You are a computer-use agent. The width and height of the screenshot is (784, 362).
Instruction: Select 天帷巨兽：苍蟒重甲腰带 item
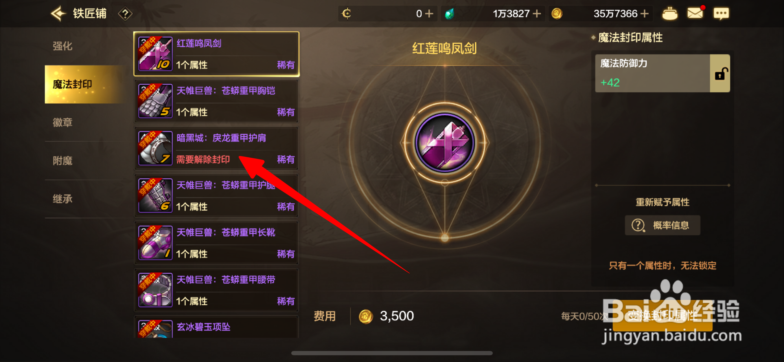click(216, 290)
